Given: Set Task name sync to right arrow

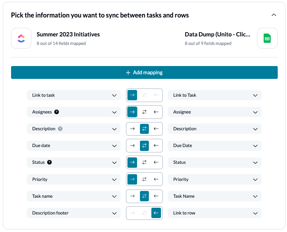Looking at the screenshot, I should click(132, 196).
